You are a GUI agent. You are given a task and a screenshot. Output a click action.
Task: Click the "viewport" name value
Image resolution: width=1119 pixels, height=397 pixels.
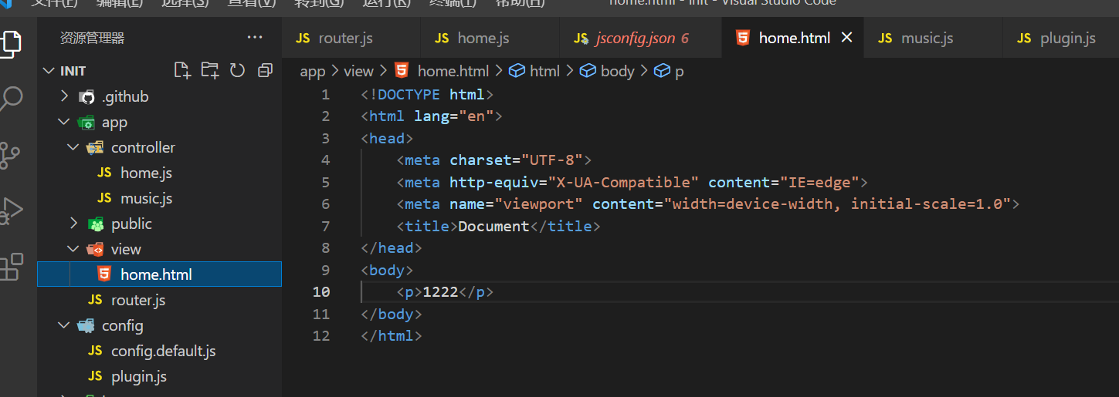[538, 204]
